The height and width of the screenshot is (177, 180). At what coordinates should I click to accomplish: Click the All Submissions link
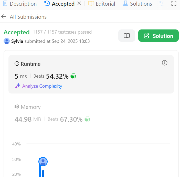pos(28,17)
